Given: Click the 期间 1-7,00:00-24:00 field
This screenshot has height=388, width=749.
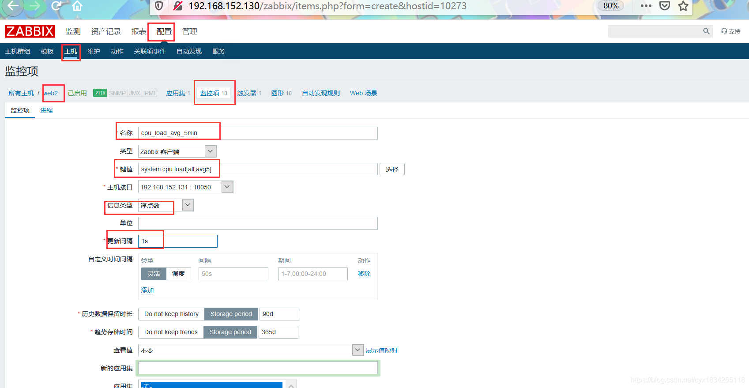Looking at the screenshot, I should (x=313, y=274).
